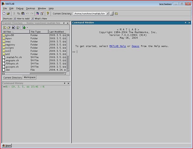Image resolution: width=193 pixels, height=149 pixels.
Task: Expand the reports dropdown arrow
Action: coord(27,27)
